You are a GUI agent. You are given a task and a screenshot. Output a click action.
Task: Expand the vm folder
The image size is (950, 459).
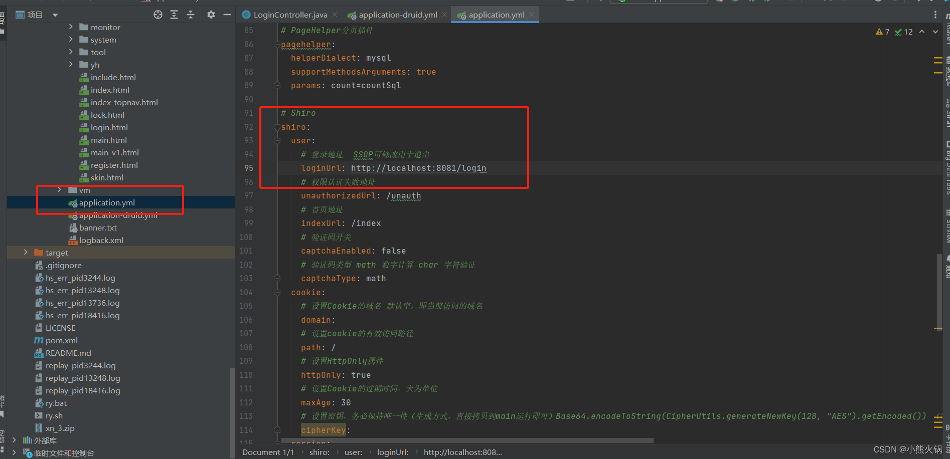(59, 189)
